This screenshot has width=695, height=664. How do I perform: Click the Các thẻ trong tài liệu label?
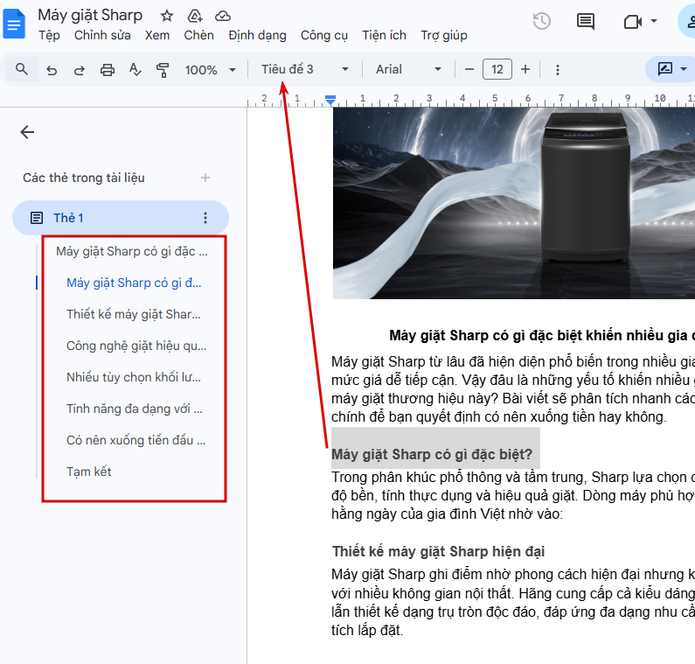[84, 178]
